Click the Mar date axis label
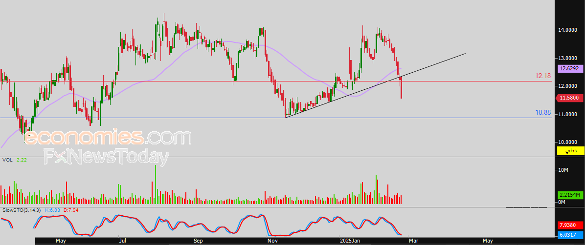Screen dimensions: 585x245 coord(413,241)
